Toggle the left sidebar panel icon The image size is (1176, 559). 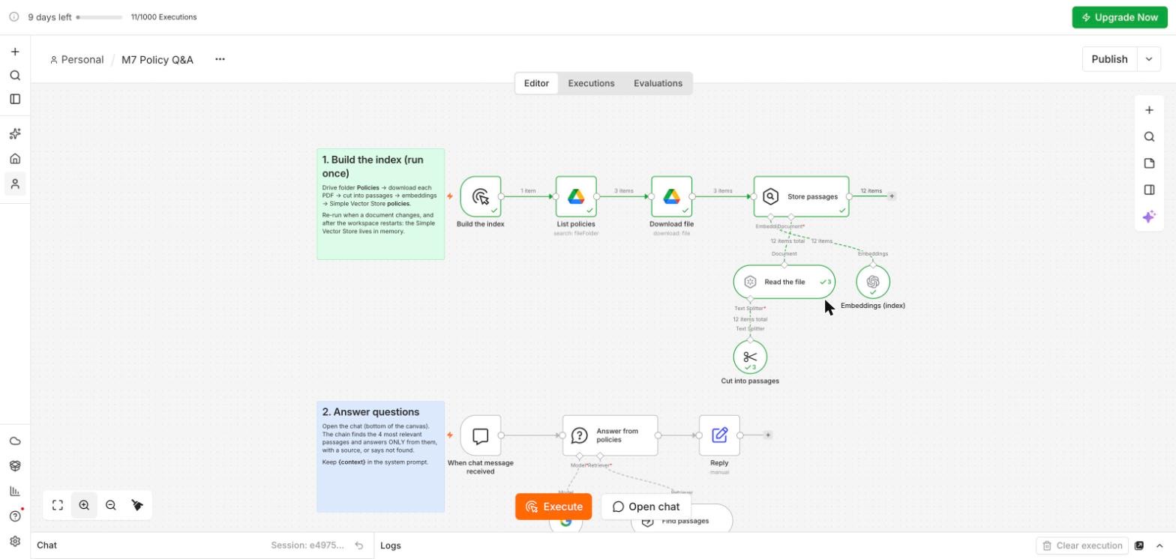point(15,99)
